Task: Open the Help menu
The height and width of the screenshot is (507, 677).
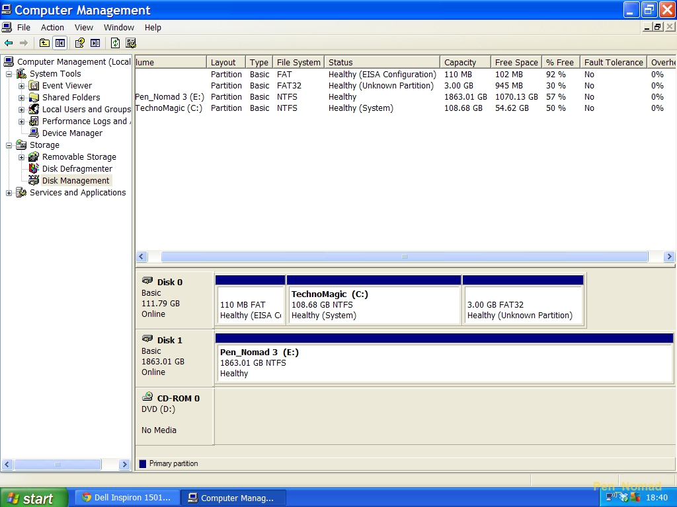Action: pyautogui.click(x=153, y=27)
